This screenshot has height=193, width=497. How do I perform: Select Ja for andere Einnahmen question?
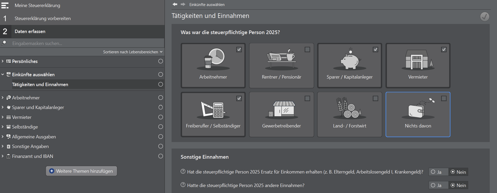433,185
